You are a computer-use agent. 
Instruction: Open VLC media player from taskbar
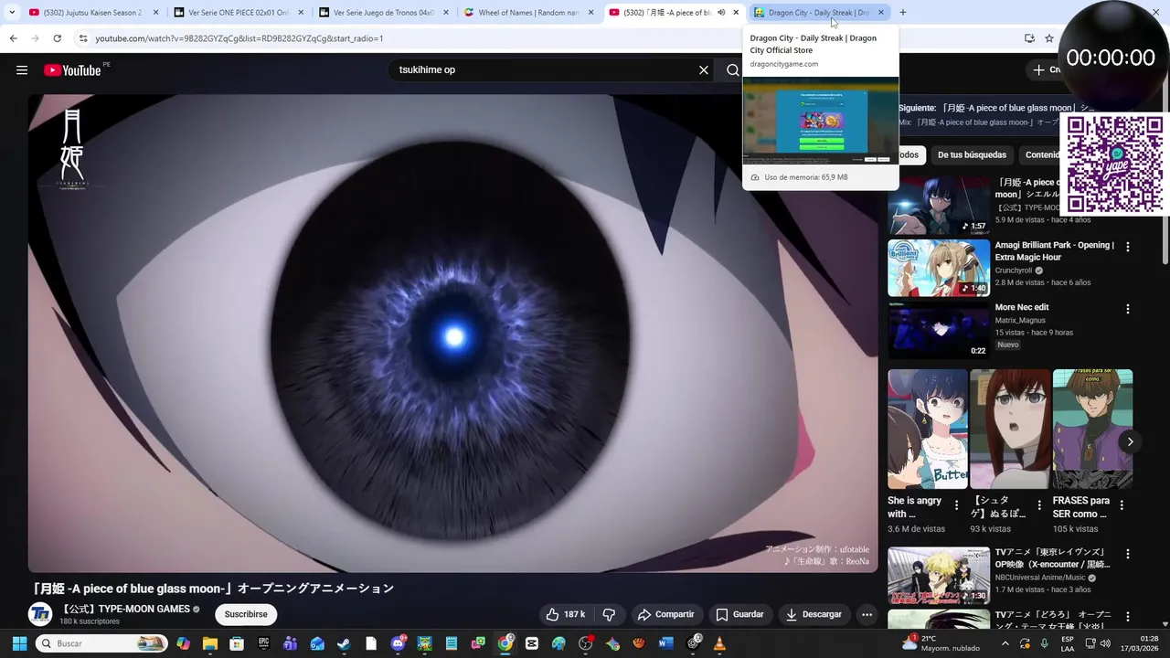pyautogui.click(x=719, y=643)
